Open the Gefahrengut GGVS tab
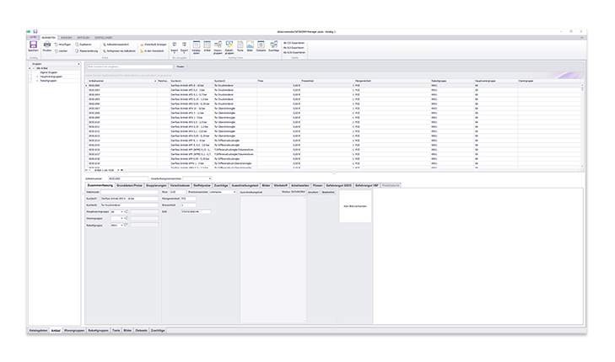 pos(339,185)
